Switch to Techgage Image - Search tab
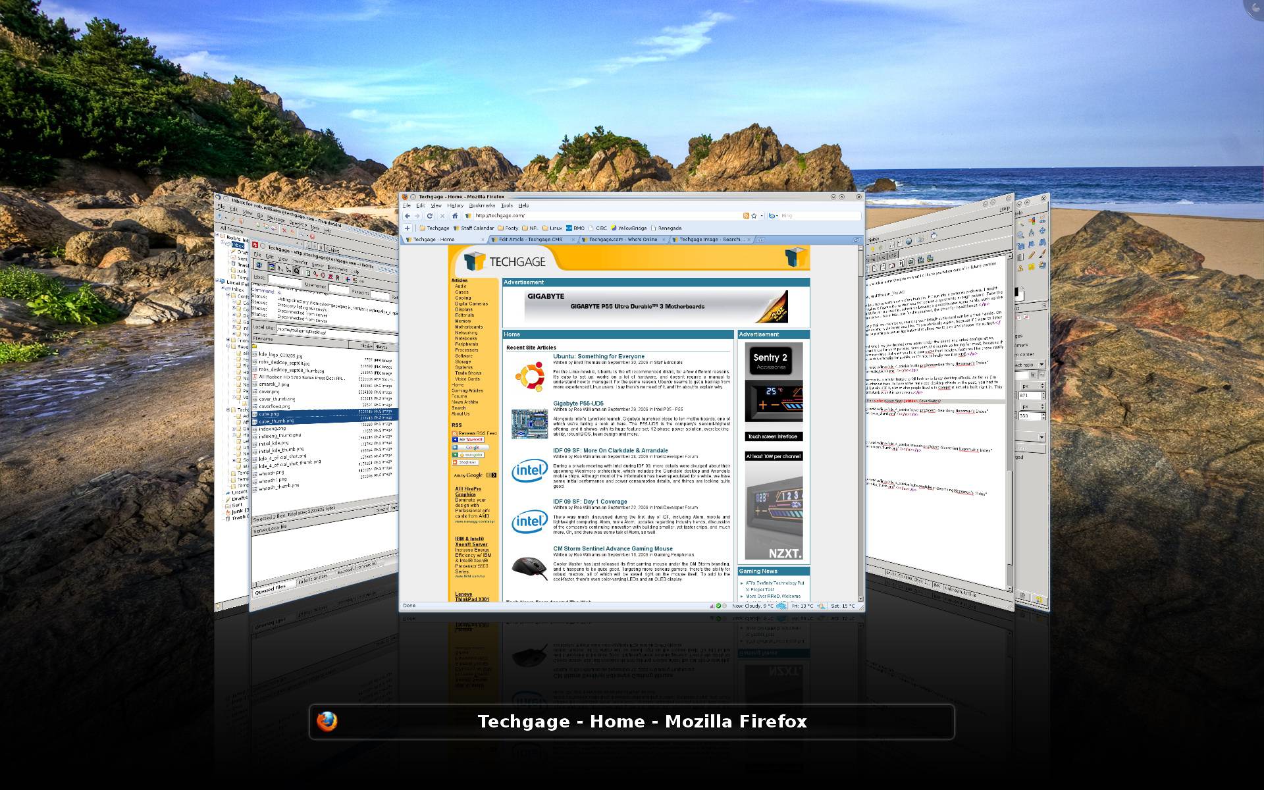Image resolution: width=1264 pixels, height=790 pixels. 712,240
